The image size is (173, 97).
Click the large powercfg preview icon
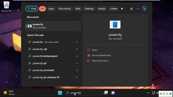point(115,25)
